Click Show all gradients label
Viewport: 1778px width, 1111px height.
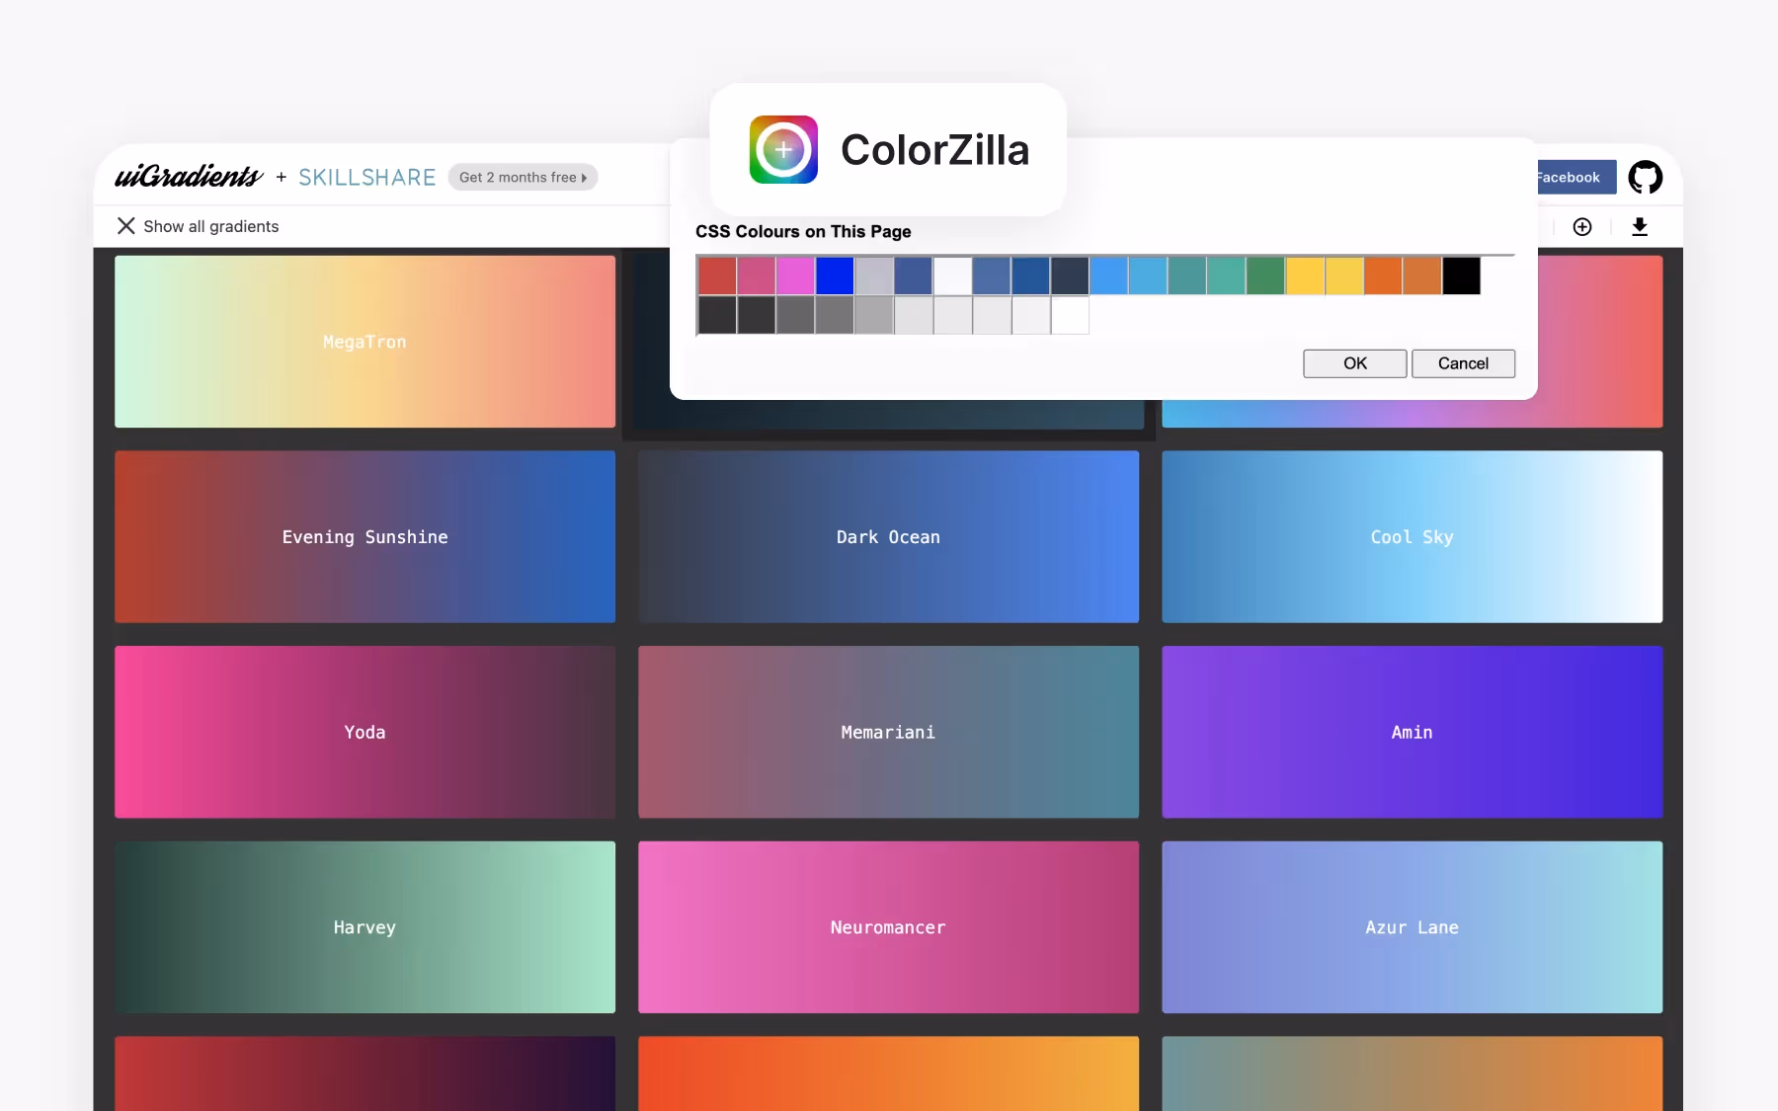211,226
